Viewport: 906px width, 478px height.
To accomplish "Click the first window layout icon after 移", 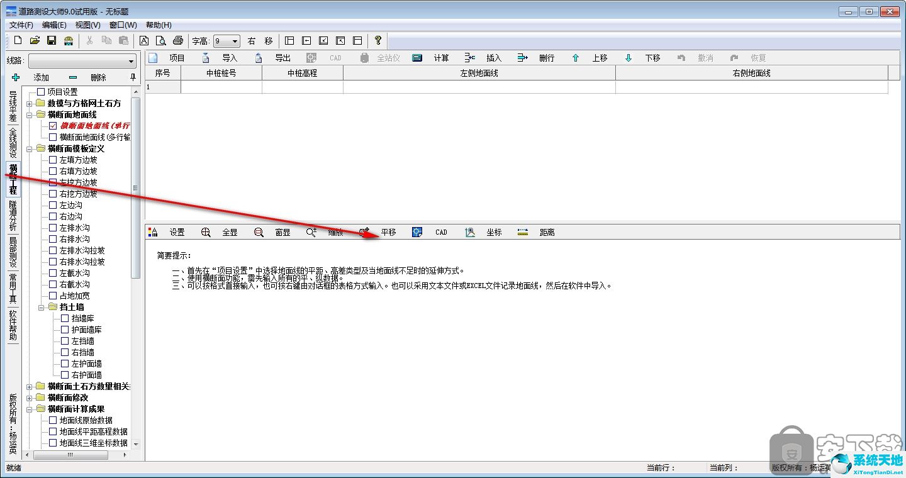I will point(289,41).
